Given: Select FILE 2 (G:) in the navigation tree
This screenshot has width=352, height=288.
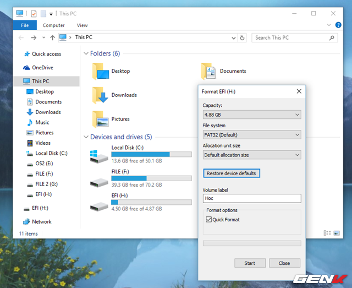Looking at the screenshot, I should [42, 184].
